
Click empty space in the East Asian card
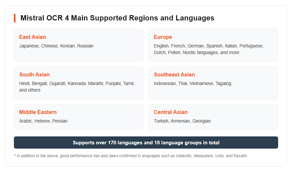(x=112, y=55)
